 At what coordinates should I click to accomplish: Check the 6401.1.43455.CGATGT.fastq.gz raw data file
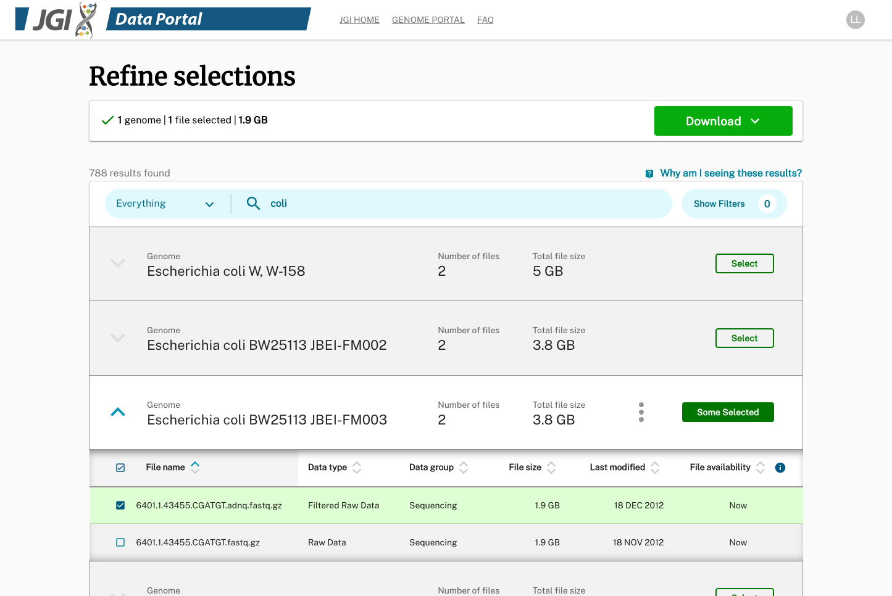(120, 542)
